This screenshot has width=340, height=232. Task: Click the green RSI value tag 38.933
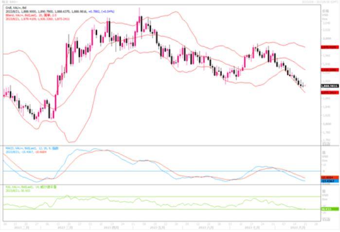pos(327,209)
